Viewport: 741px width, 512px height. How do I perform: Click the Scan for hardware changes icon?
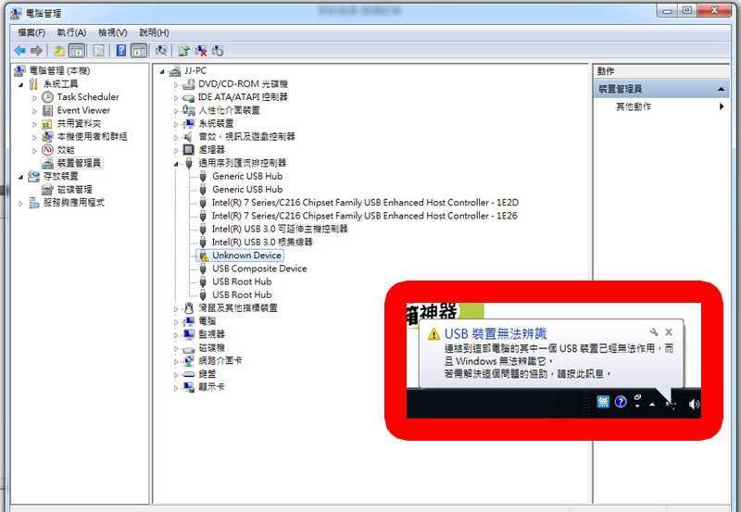click(x=161, y=51)
